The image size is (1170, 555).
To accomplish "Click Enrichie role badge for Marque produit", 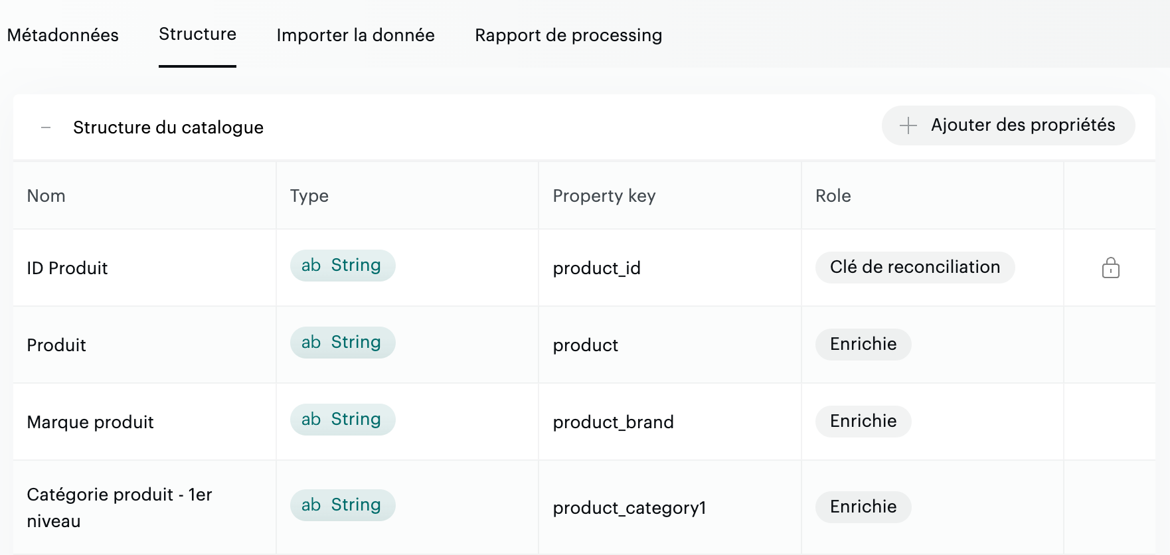I will pos(863,422).
